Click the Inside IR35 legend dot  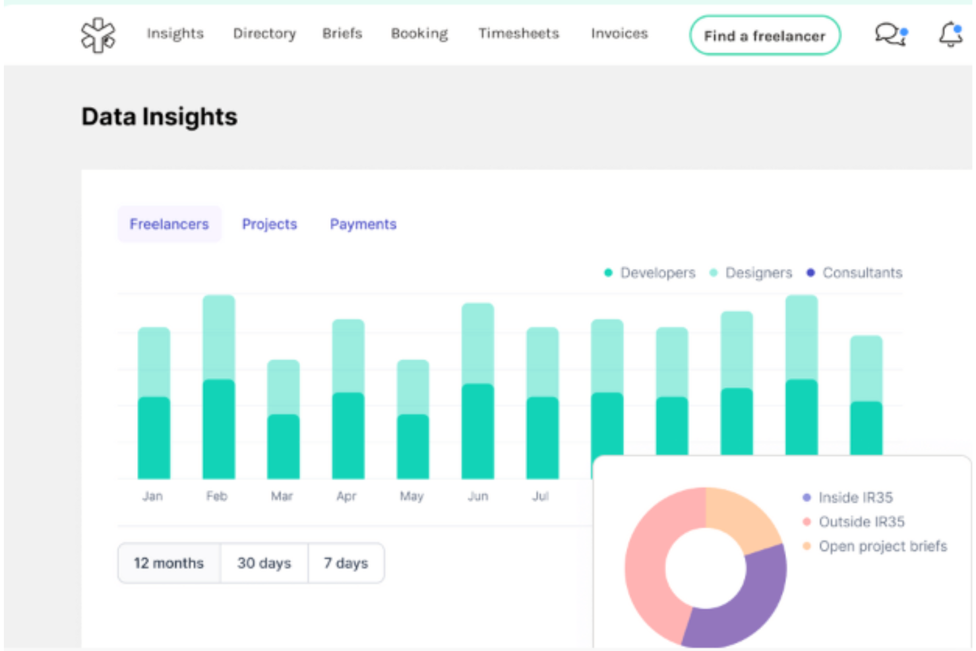tap(805, 497)
